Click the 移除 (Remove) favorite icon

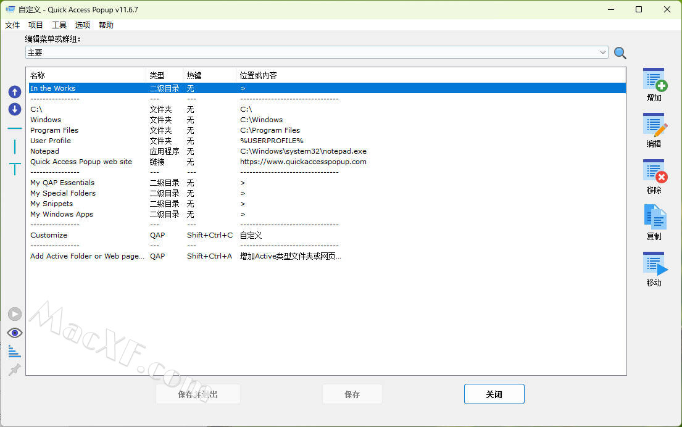click(654, 172)
